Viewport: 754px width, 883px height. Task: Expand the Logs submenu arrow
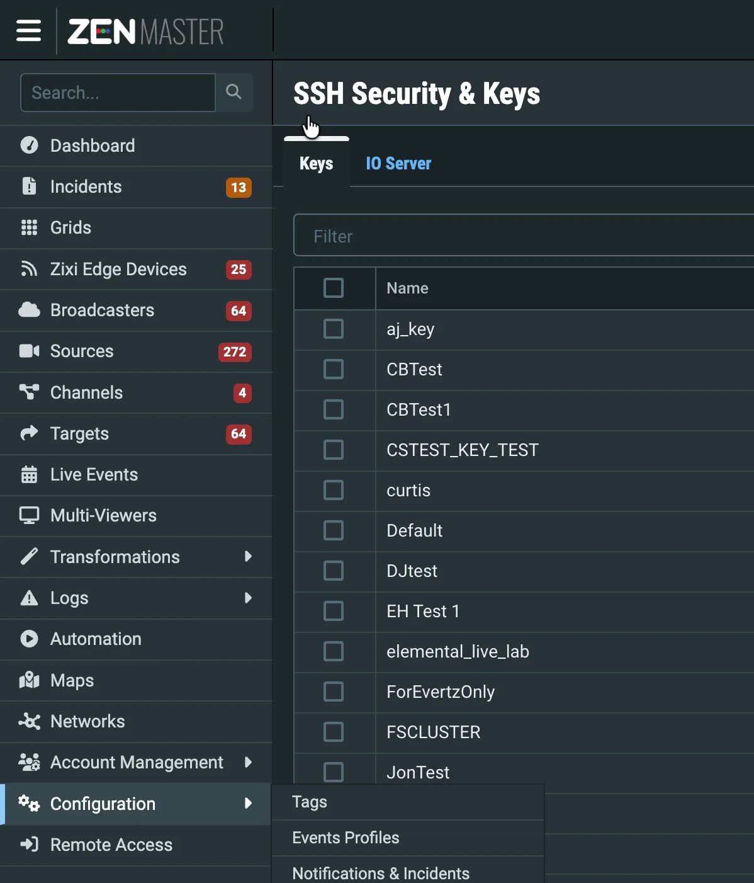pyautogui.click(x=248, y=598)
